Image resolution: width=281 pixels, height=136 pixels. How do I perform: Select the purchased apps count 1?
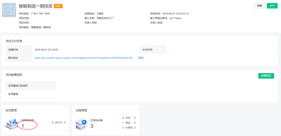tap(23, 126)
